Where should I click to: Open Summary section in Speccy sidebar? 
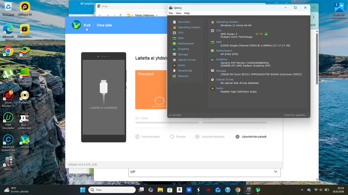coord(184,22)
